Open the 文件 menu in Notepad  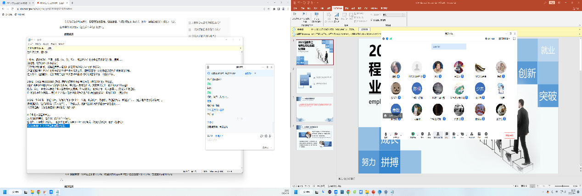(x=30, y=43)
